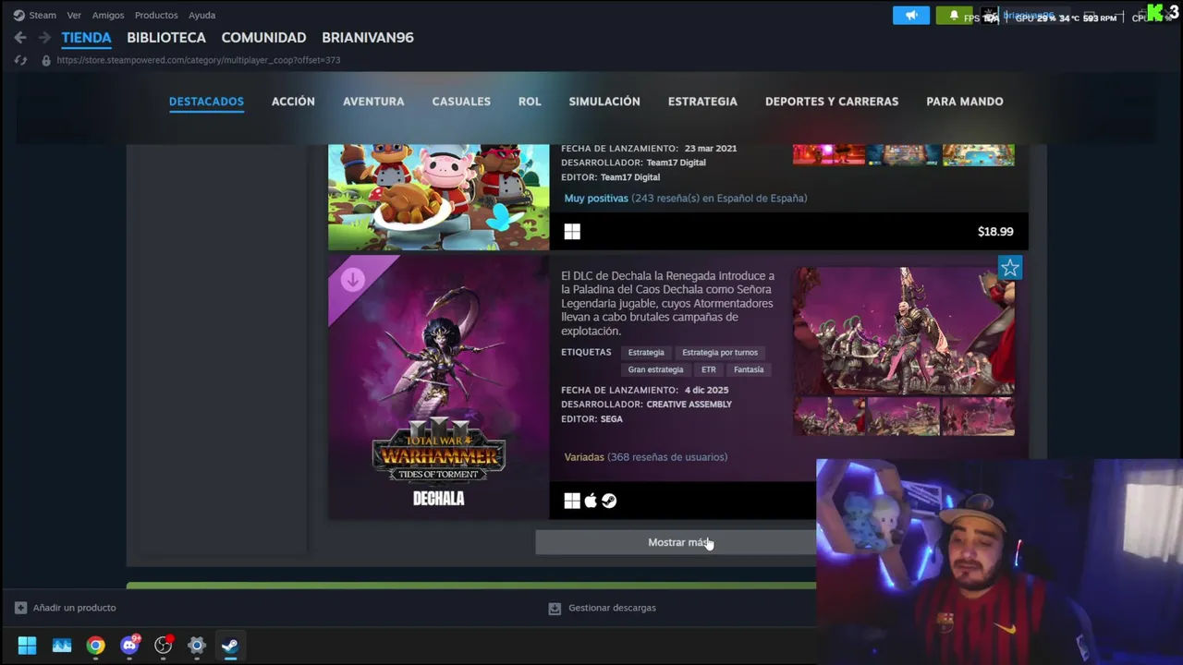Screen dimensions: 1183x665
Task: Go to the TIENDA section
Action: (86, 38)
